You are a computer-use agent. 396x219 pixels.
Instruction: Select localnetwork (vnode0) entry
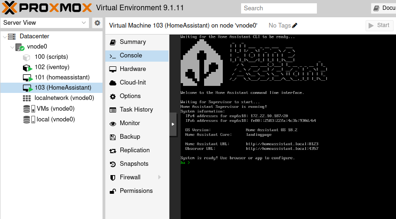(64, 98)
